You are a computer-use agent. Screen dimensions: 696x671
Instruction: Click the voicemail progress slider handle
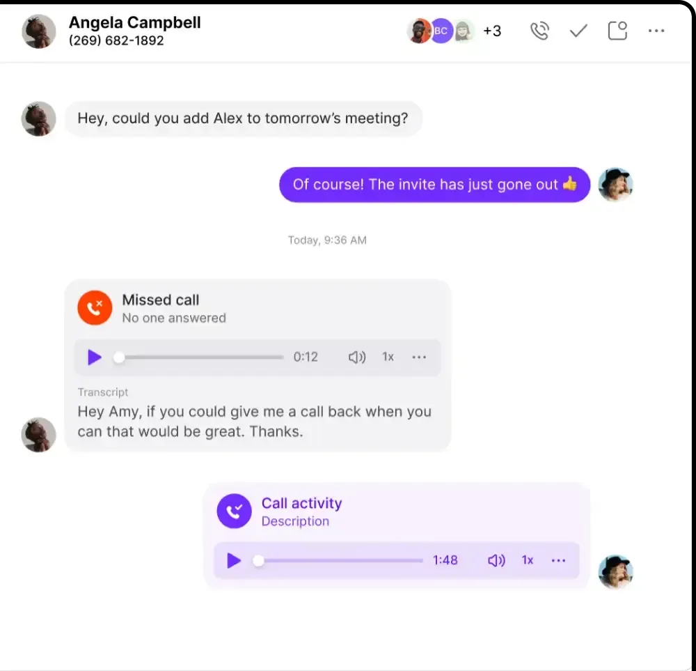(x=119, y=357)
